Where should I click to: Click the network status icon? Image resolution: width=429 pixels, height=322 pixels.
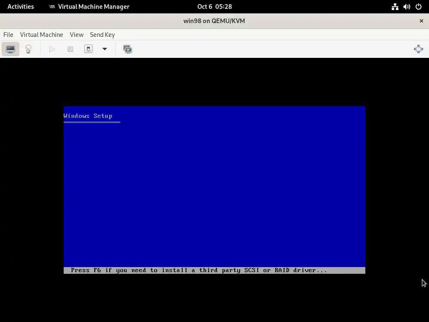[395, 7]
